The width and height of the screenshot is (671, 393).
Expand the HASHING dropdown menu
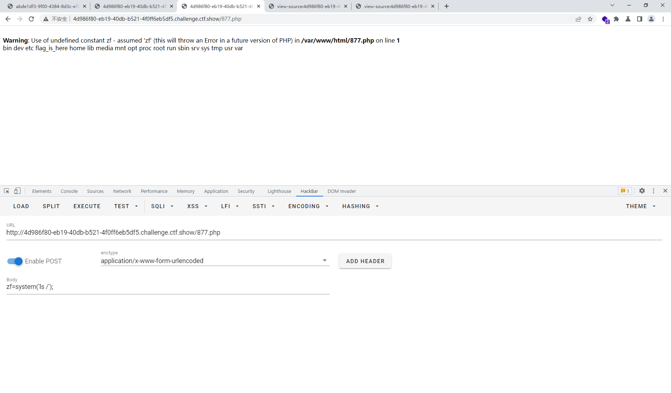[361, 206]
